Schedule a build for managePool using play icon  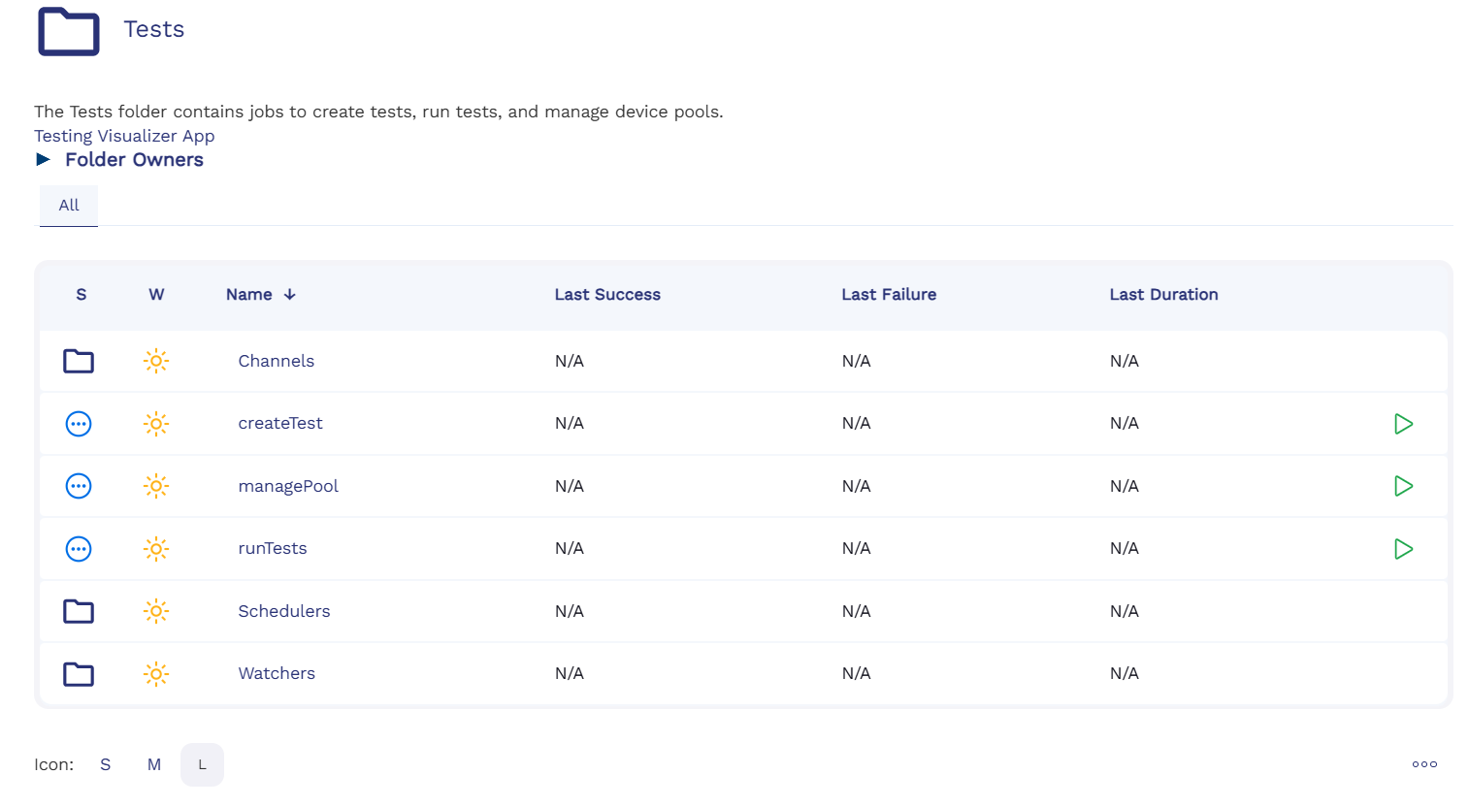click(1403, 486)
